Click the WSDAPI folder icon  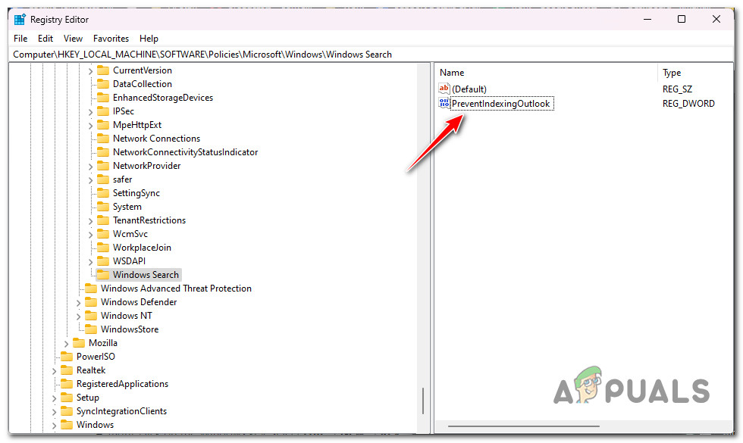coord(103,261)
